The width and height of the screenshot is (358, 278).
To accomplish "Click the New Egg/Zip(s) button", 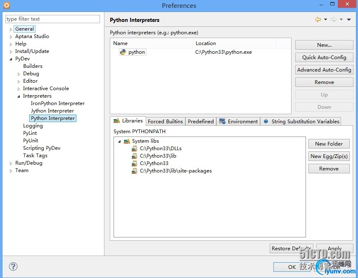I will click(x=329, y=156).
